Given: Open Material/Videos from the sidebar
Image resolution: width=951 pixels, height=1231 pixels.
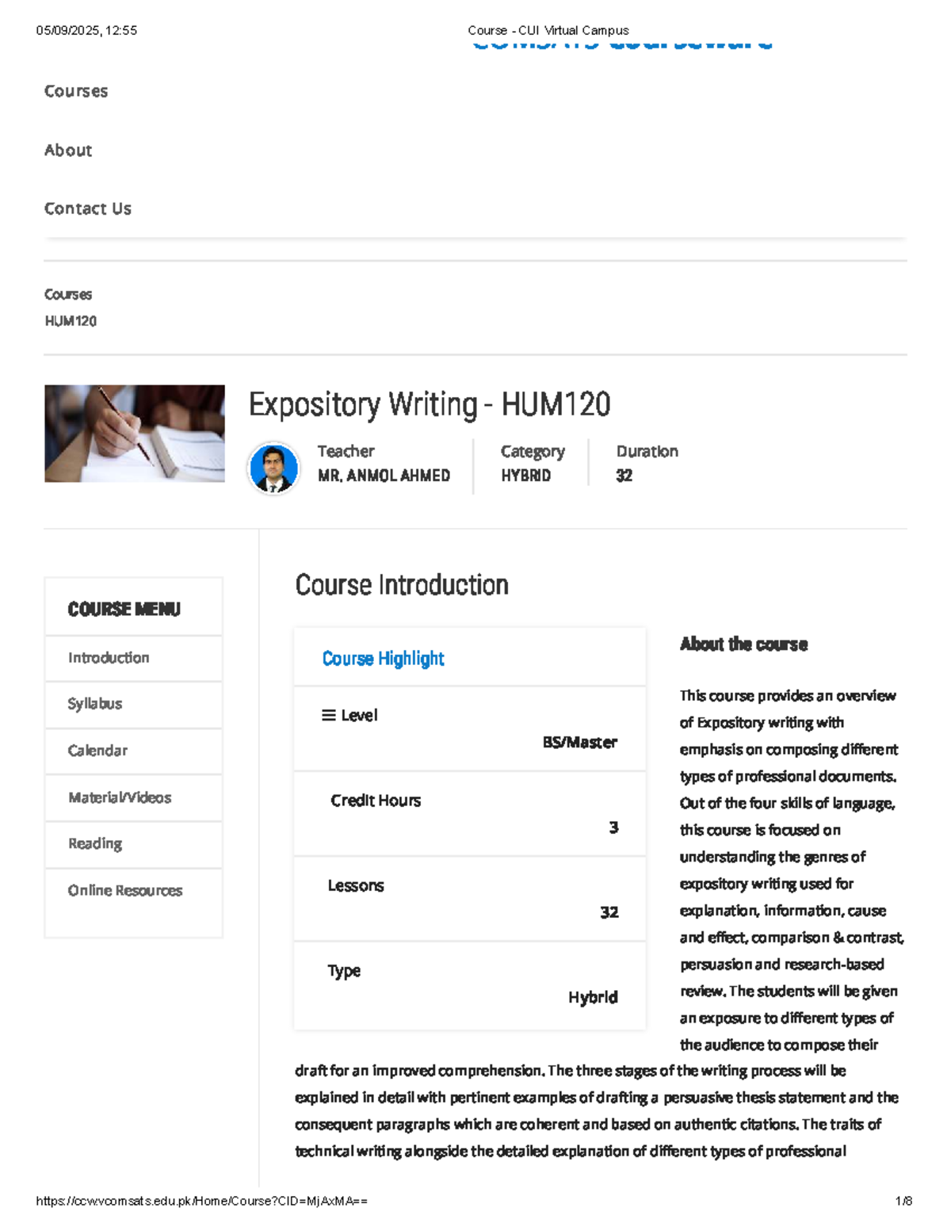Looking at the screenshot, I should (x=119, y=797).
